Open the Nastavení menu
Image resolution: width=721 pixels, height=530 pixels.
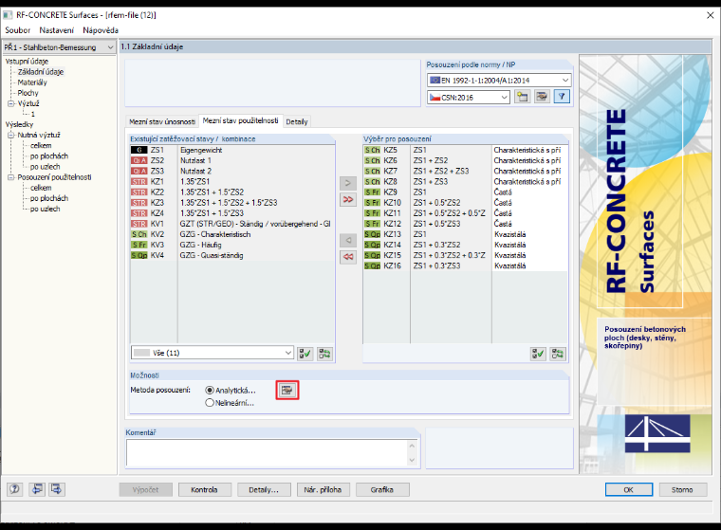click(x=56, y=30)
